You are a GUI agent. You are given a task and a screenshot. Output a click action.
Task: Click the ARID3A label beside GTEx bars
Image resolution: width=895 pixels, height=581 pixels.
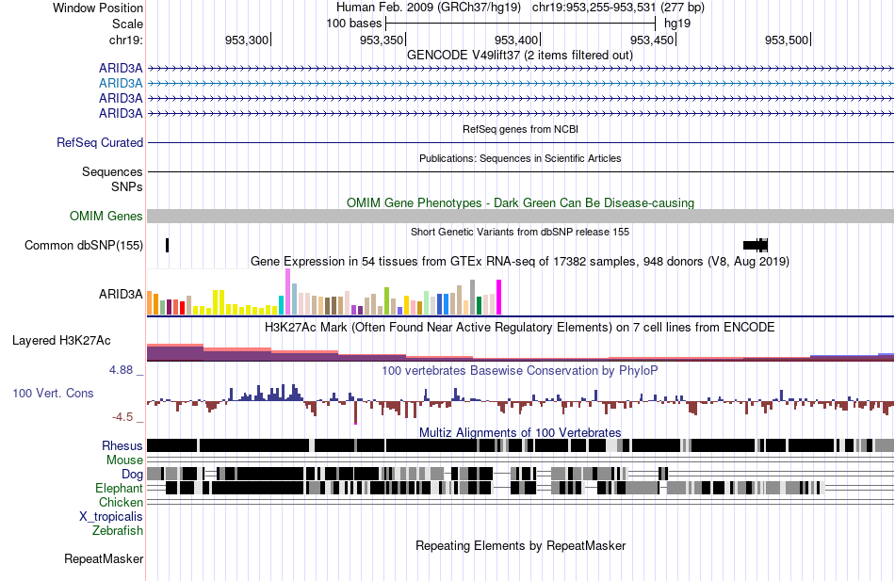pos(121,295)
